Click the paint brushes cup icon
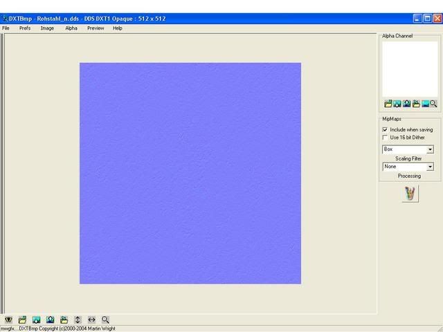This screenshot has width=443, height=332. click(410, 194)
